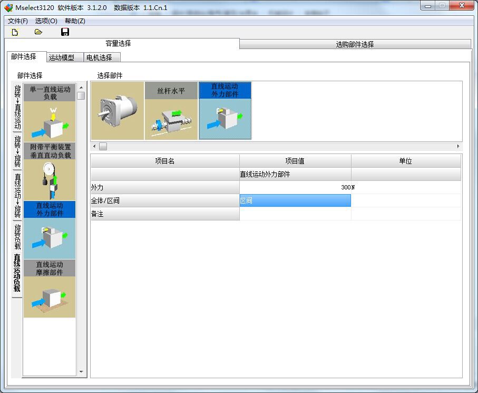This screenshot has height=393, width=478.
Task: Open the 选项(O) menu
Action: tap(46, 21)
